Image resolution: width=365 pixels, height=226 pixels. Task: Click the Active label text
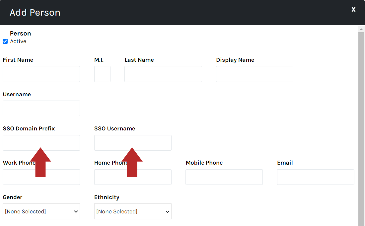pos(18,41)
